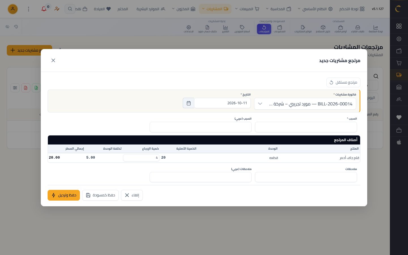Toggle the مرتجع مستقل standalone return option
The width and height of the screenshot is (408, 255).
click(343, 82)
